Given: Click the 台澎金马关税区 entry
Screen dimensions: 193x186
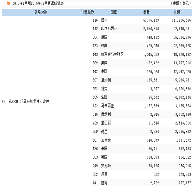Looking at the screenshot, I should click(x=112, y=54).
